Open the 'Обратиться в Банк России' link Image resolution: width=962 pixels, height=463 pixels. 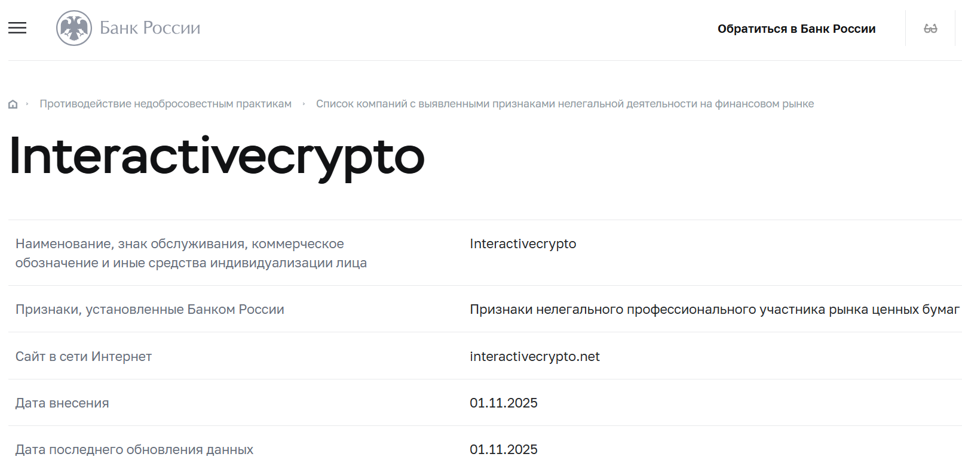pyautogui.click(x=797, y=28)
